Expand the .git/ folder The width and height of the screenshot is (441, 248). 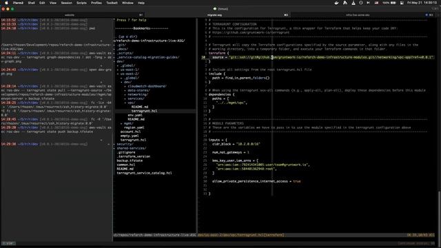point(121,45)
